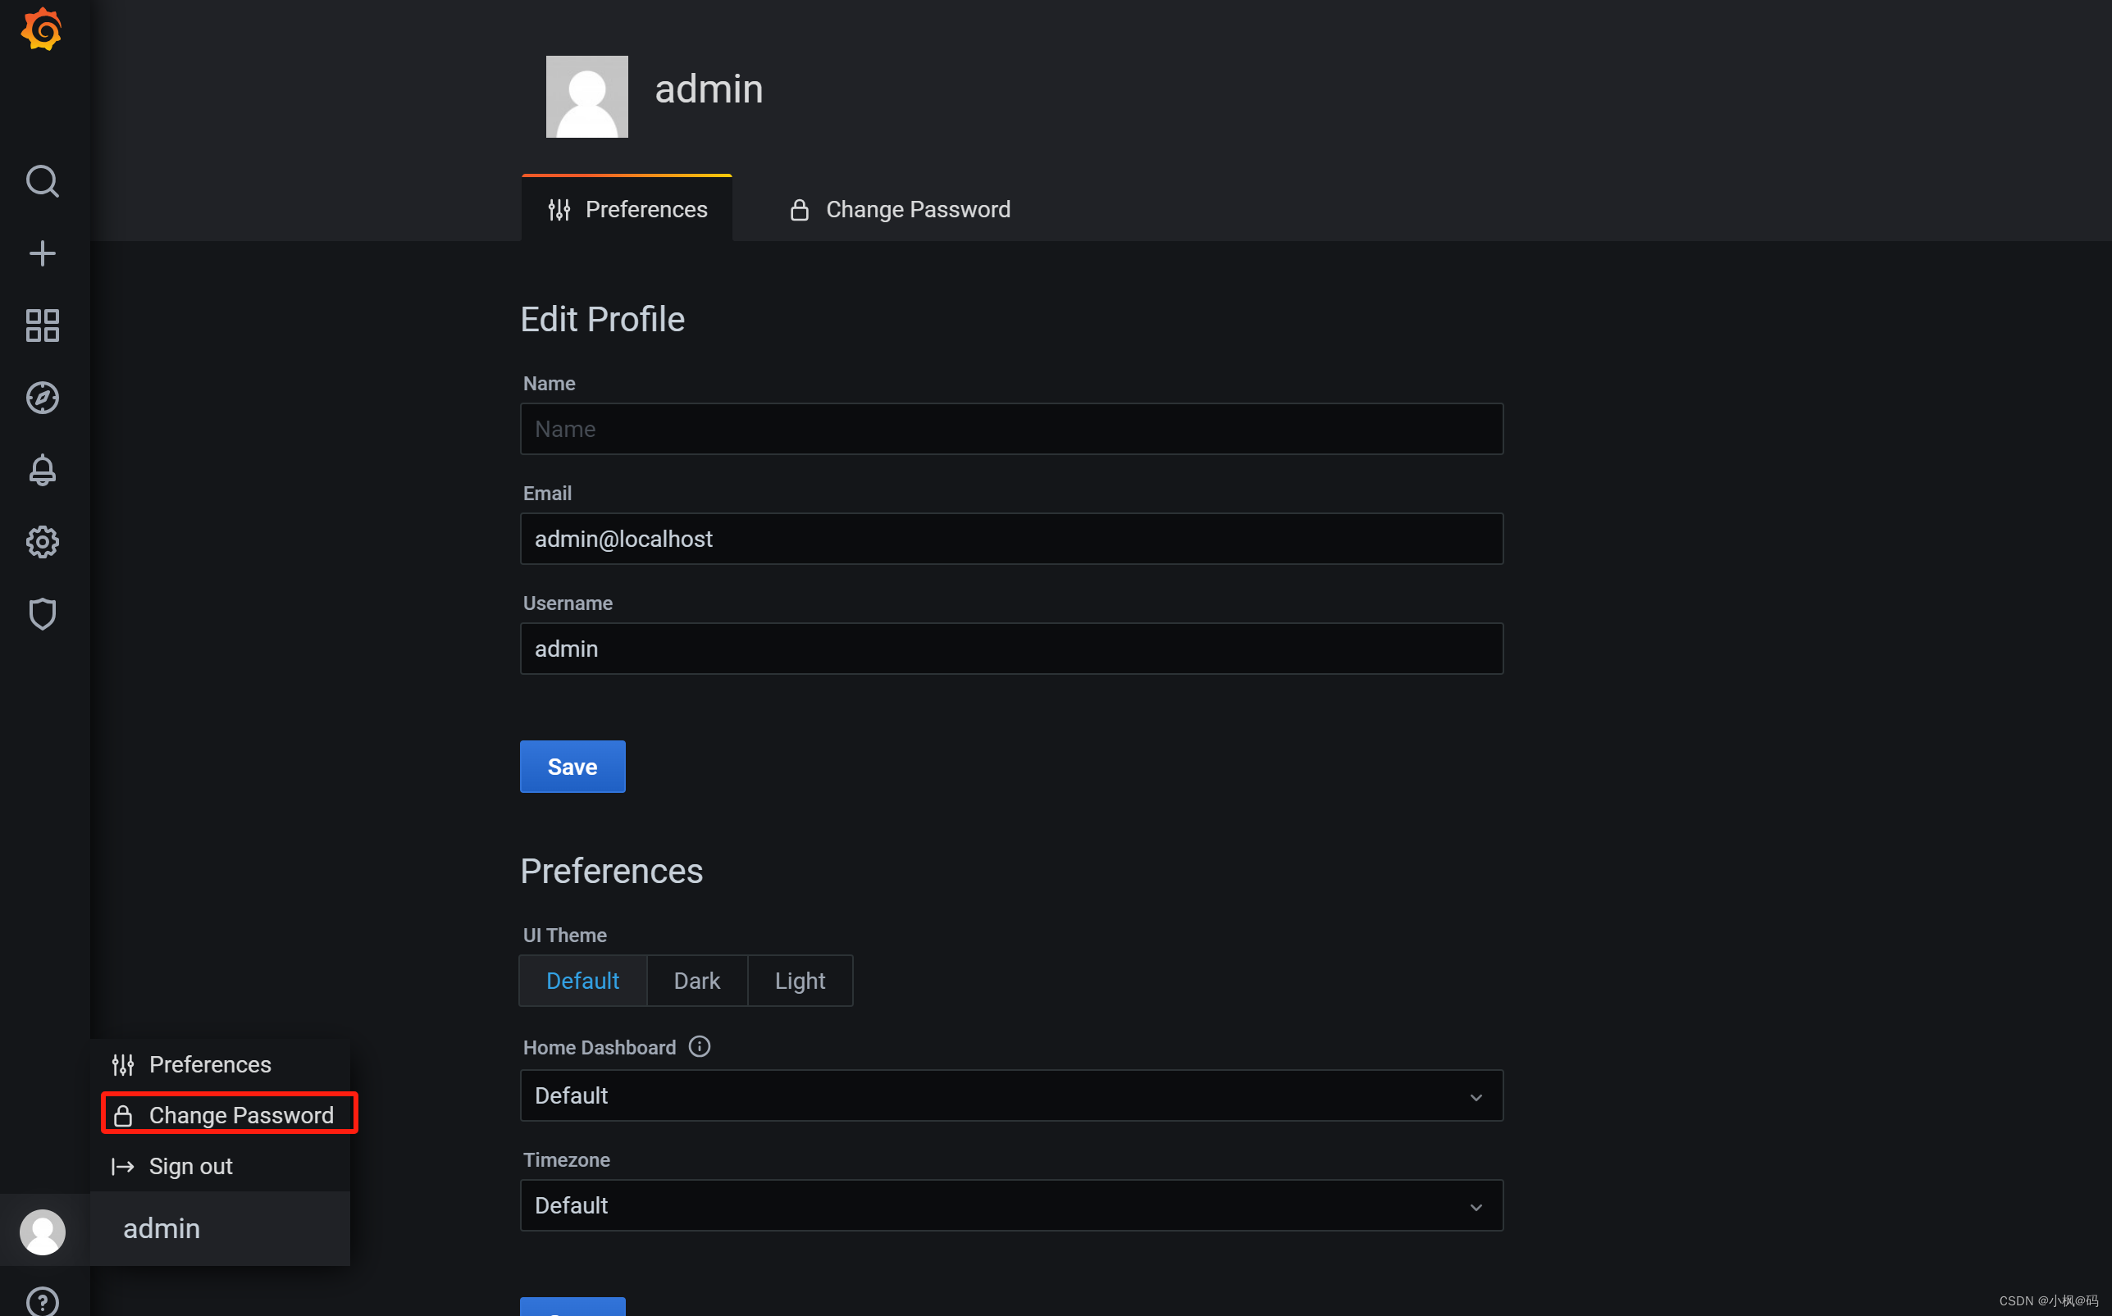Image resolution: width=2112 pixels, height=1316 pixels.
Task: Open the search magnifier in sidebar
Action: [x=42, y=181]
